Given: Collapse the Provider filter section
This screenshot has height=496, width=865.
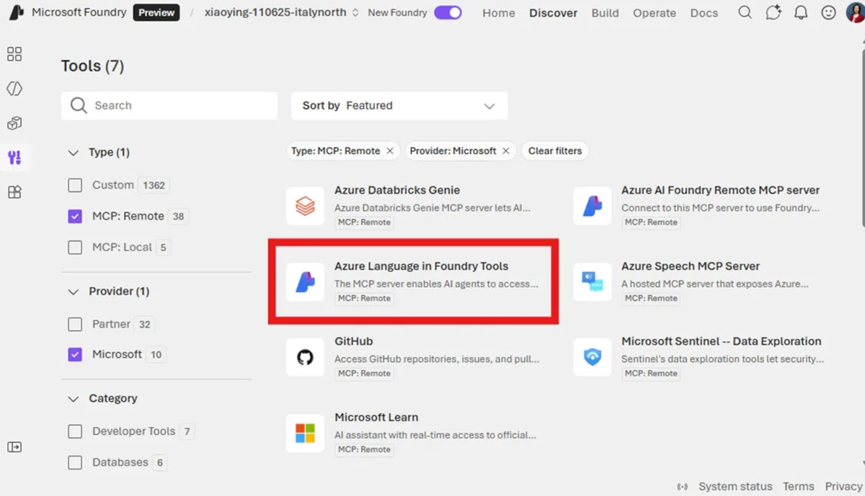Looking at the screenshot, I should [73, 292].
